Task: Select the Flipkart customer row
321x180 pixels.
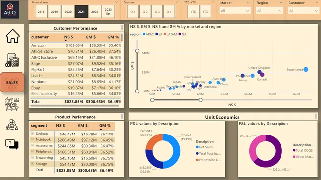Action: click(x=76, y=70)
